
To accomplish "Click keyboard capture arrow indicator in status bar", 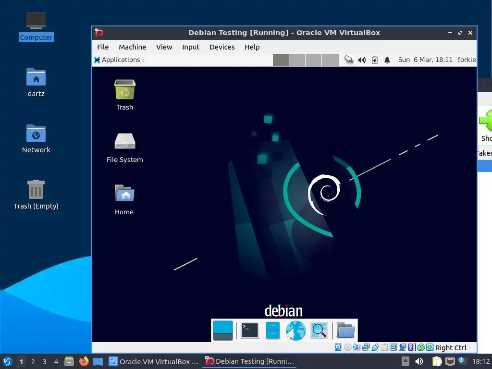I will click(x=430, y=347).
